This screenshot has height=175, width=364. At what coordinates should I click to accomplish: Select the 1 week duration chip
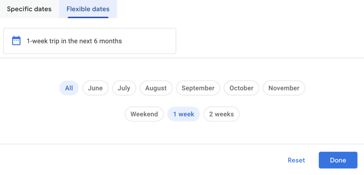(183, 114)
